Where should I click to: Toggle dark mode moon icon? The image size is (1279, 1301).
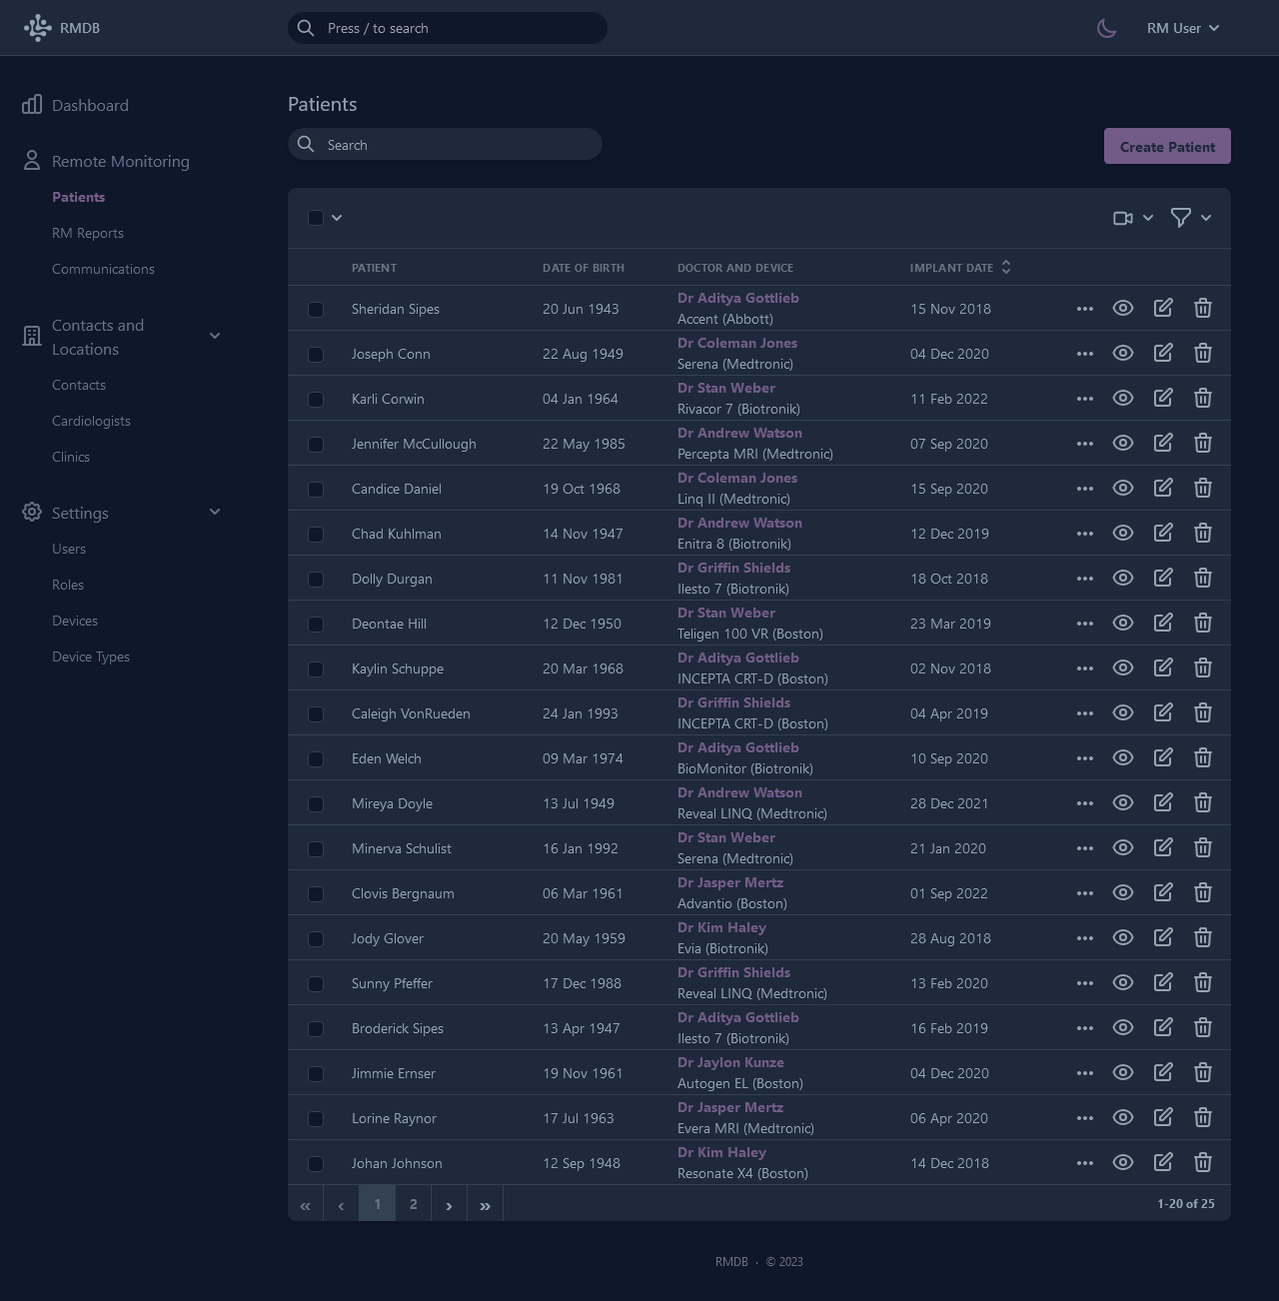pyautogui.click(x=1106, y=28)
